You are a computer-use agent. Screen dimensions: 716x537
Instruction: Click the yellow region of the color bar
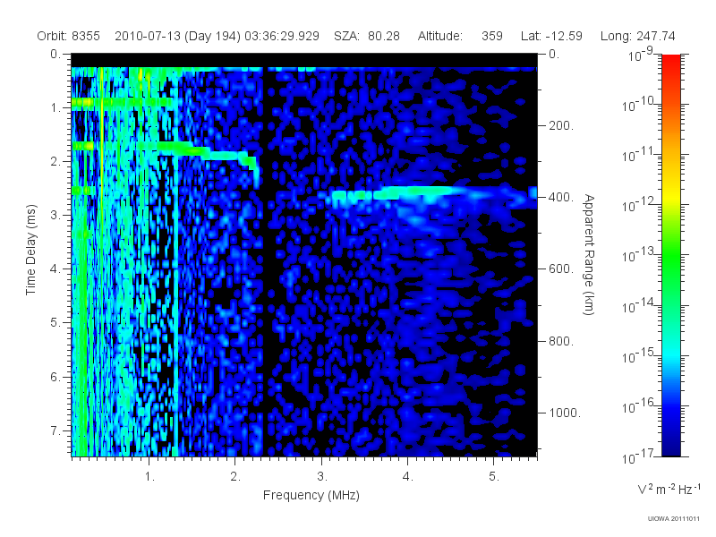[671, 195]
